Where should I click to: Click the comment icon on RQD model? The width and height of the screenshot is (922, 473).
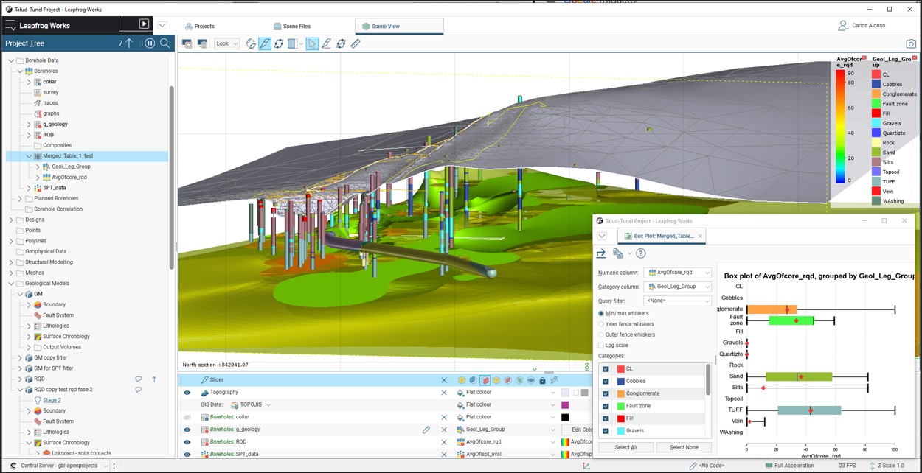[138, 379]
